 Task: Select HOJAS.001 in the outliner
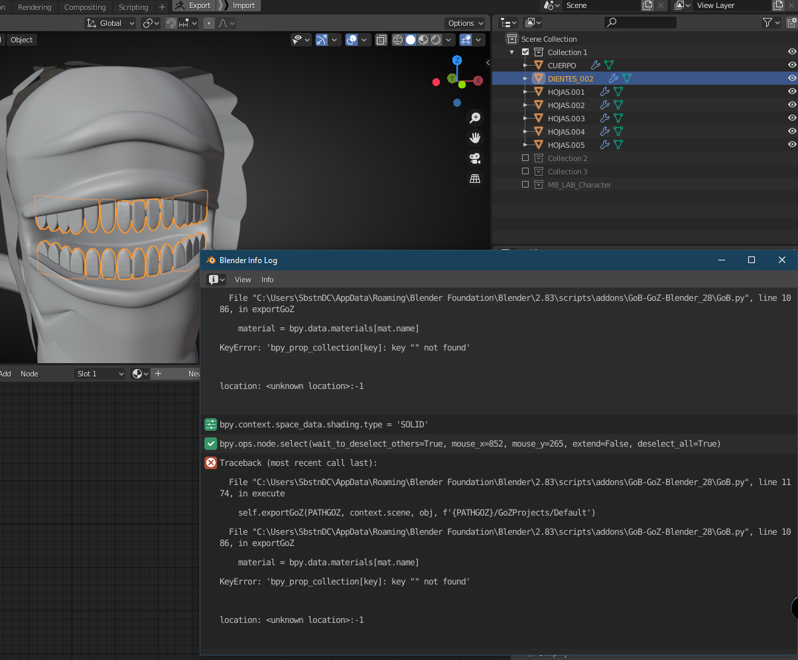click(566, 92)
